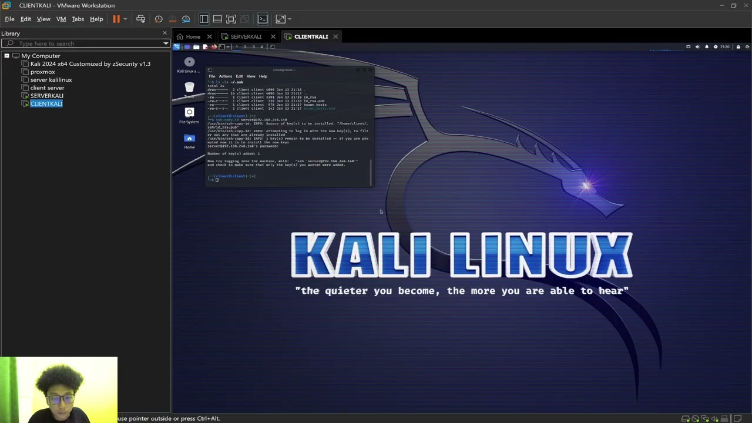The width and height of the screenshot is (752, 423).
Task: Switch to the SERVERKALI tab
Action: [x=246, y=36]
